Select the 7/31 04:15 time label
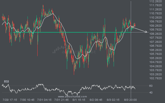This screenshot has height=103, width=165. pos(44,100)
